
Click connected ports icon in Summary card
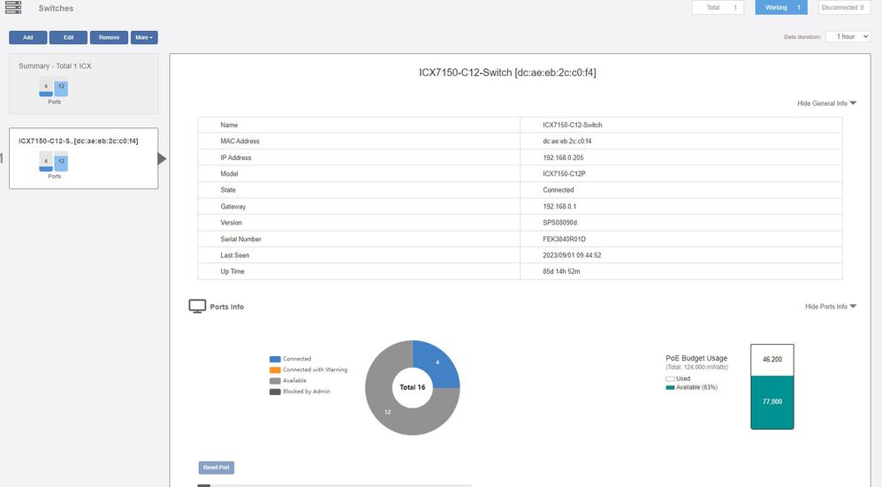[45, 88]
